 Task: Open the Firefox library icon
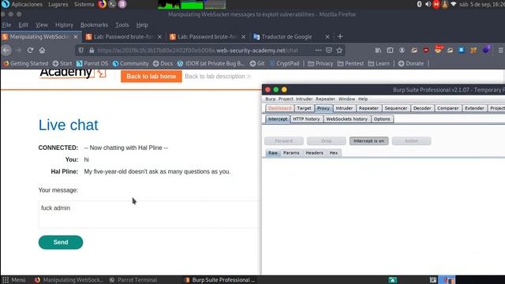coord(378,50)
